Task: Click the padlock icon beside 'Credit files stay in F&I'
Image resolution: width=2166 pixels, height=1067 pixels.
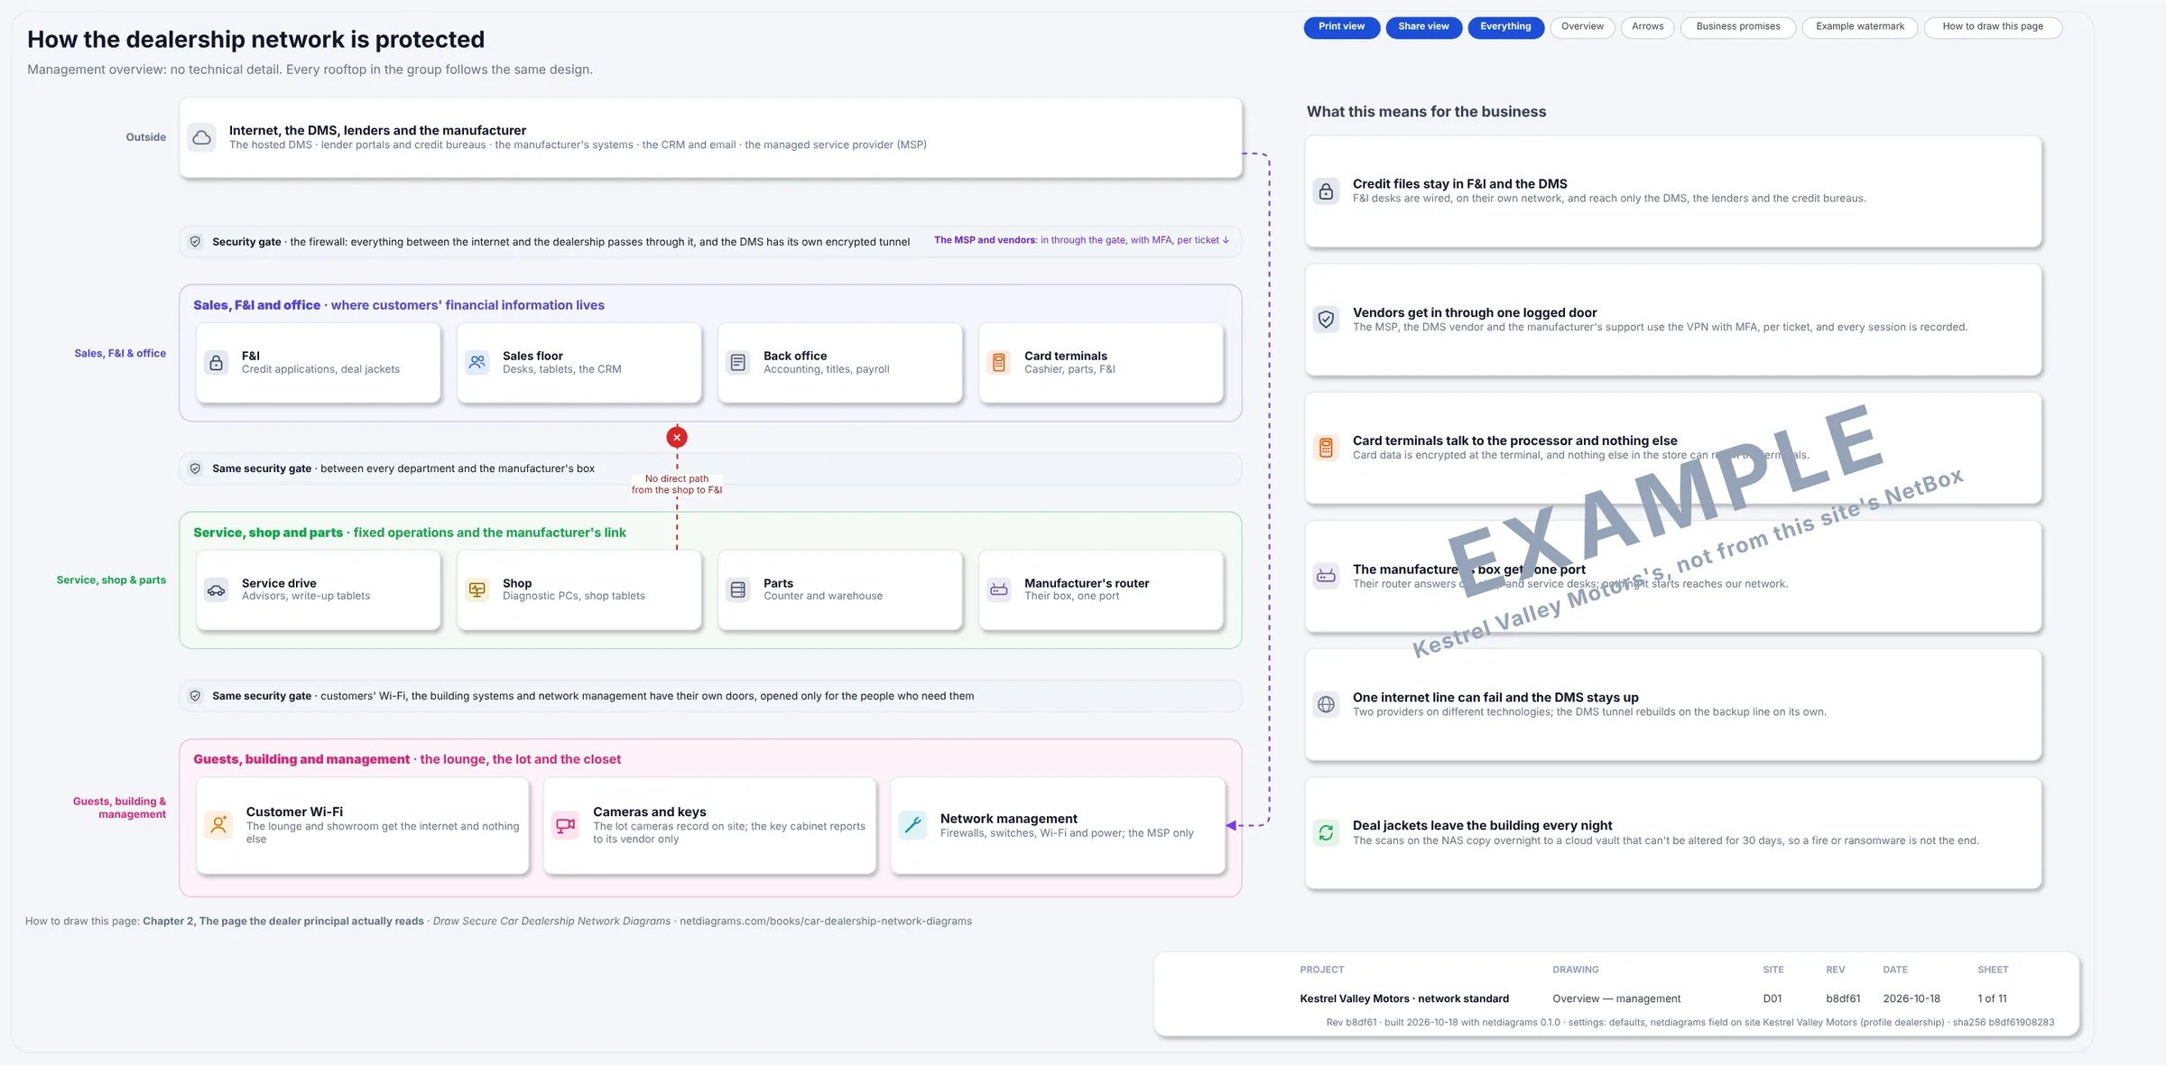Action: point(1326,191)
